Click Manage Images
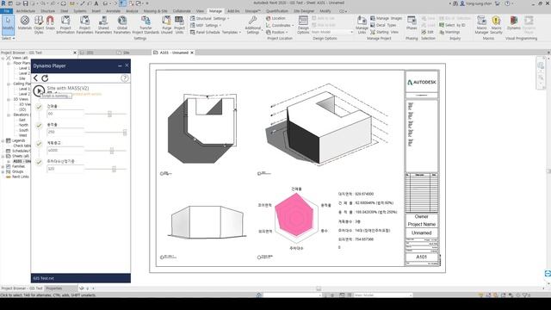This screenshot has width=551, height=310. pos(387,18)
